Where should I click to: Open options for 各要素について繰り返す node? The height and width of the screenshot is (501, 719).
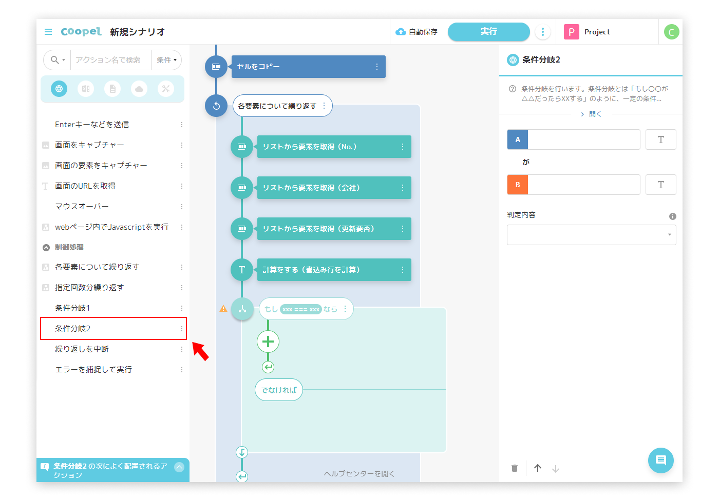tap(324, 106)
